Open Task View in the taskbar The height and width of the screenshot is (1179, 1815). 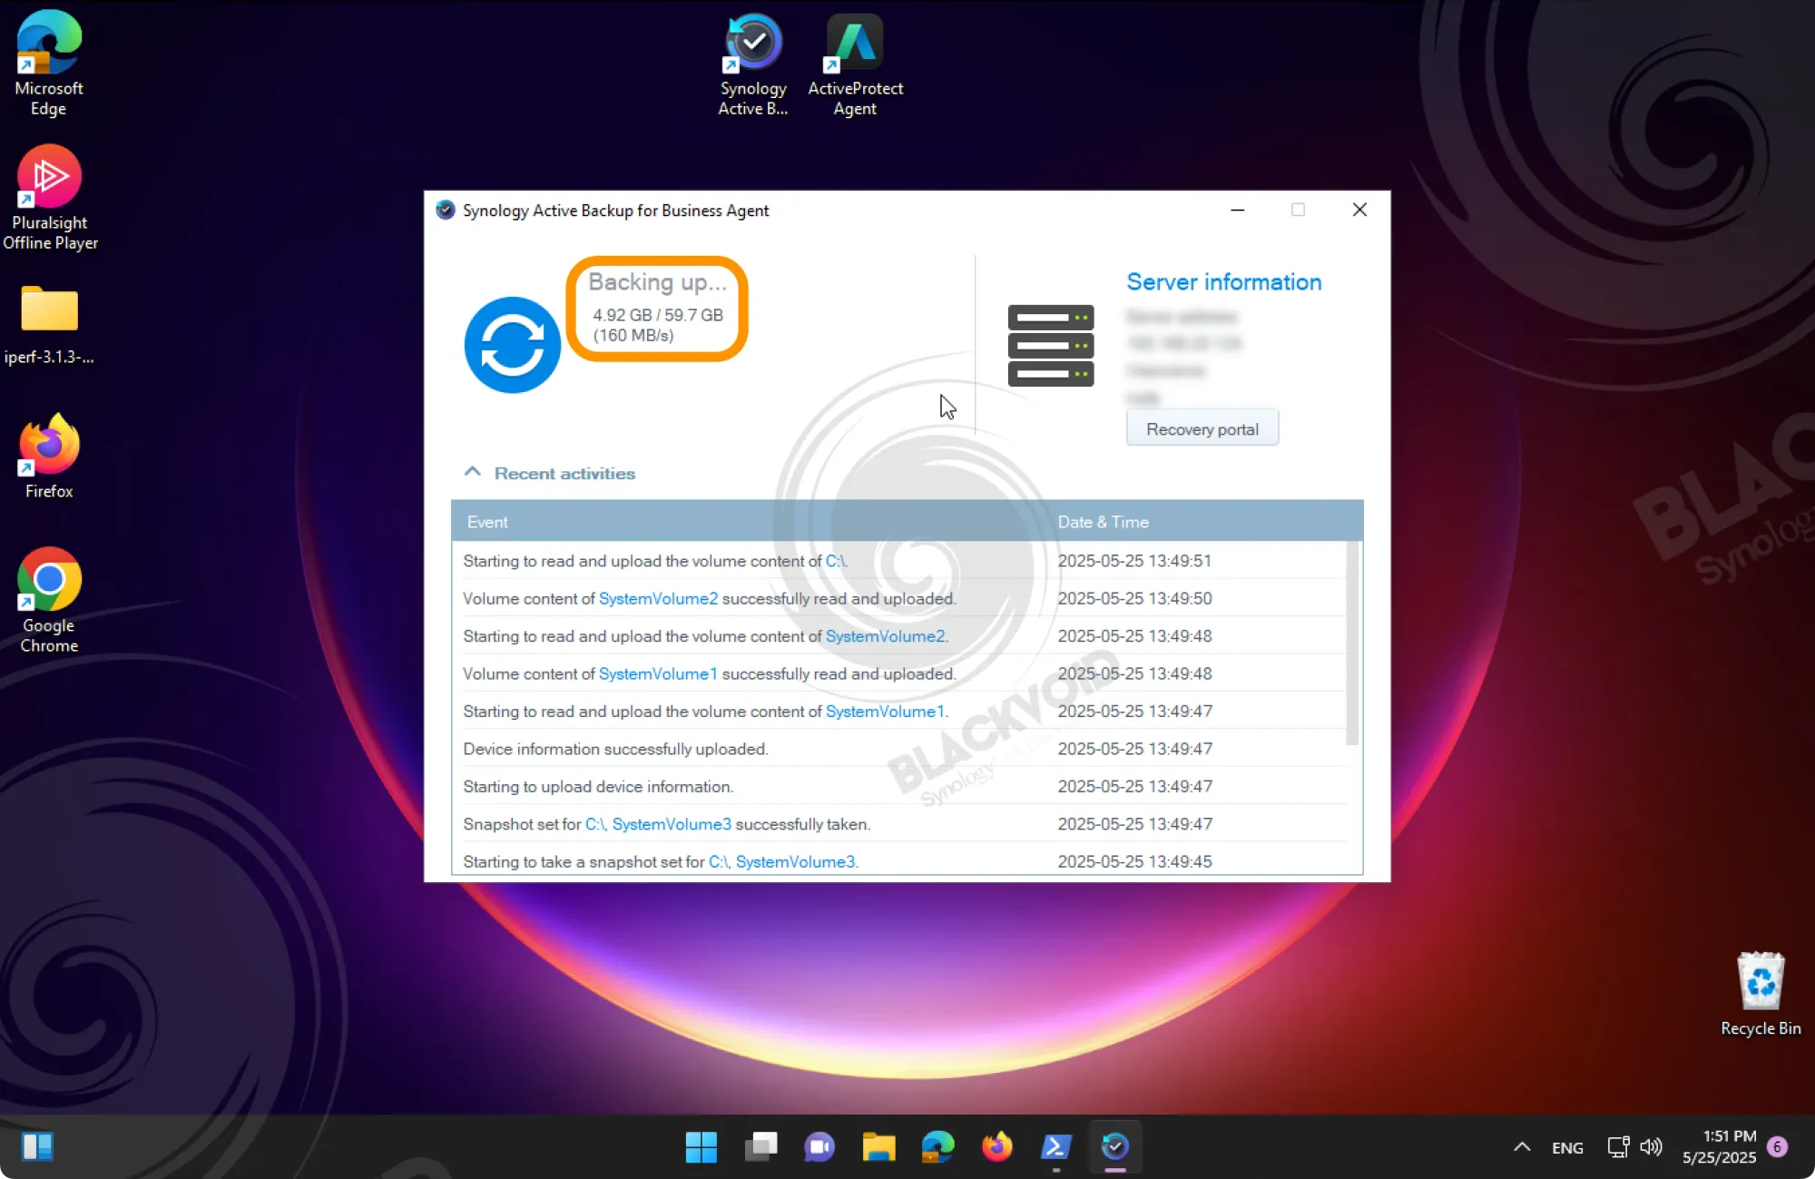(760, 1146)
